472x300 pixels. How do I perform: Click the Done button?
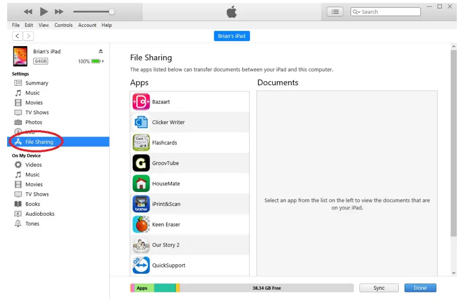coord(420,288)
